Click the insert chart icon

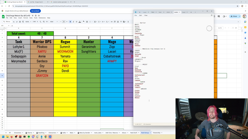[118, 22]
